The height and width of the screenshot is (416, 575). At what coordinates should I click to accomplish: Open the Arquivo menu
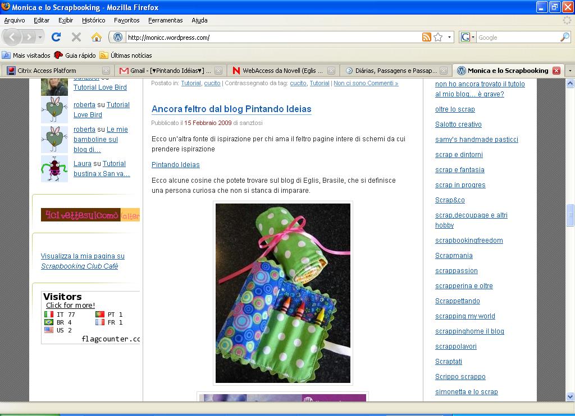pyautogui.click(x=15, y=21)
